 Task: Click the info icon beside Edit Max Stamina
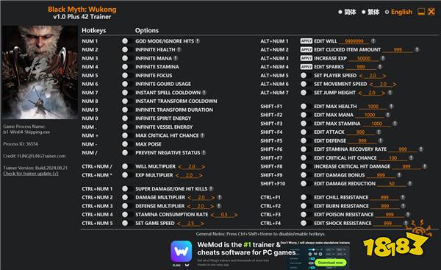pyautogui.click(x=395, y=124)
